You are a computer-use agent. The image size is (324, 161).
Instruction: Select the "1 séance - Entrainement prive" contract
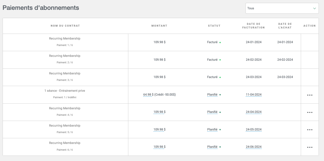click(65, 91)
